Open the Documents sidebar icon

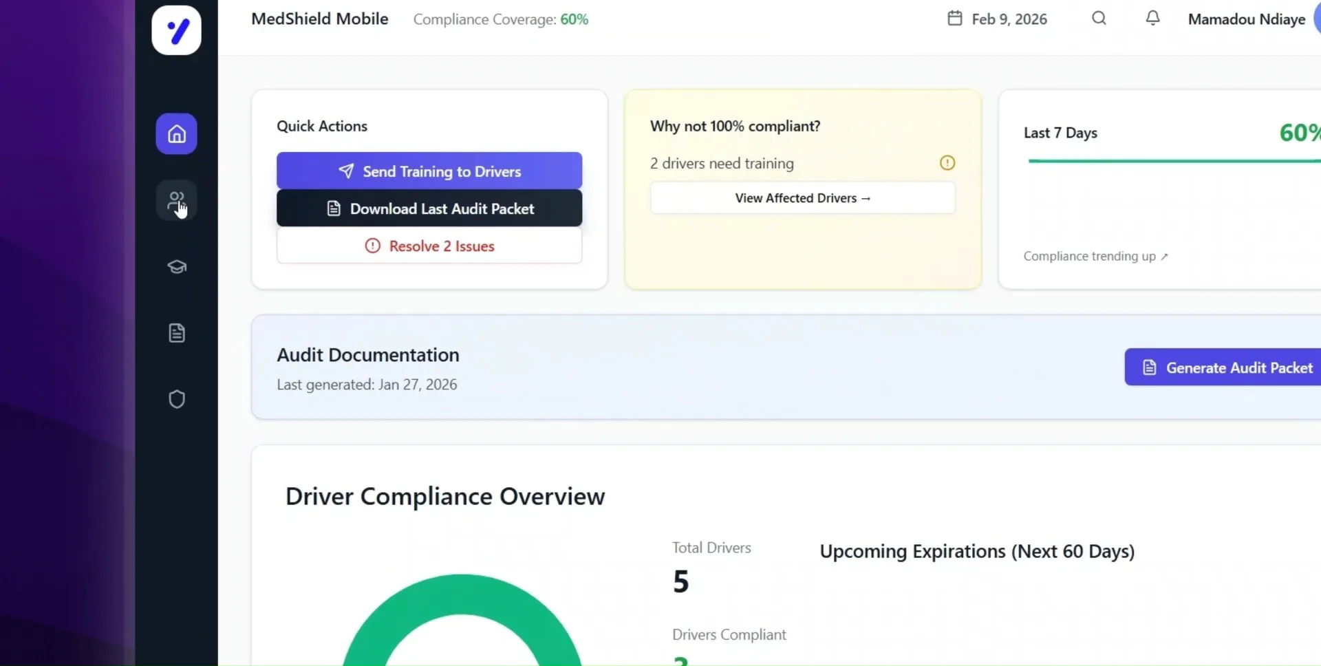coord(176,333)
